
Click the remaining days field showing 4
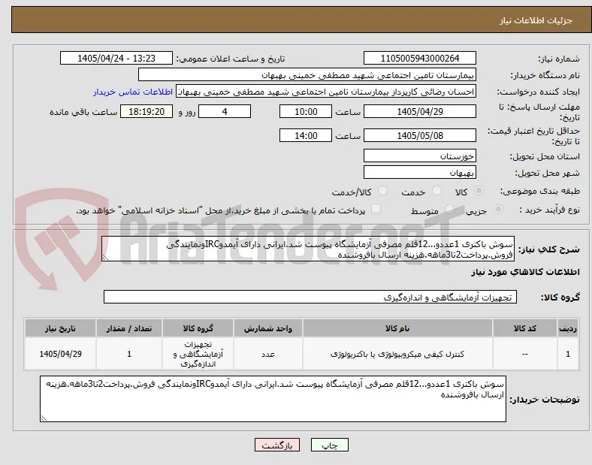point(225,112)
